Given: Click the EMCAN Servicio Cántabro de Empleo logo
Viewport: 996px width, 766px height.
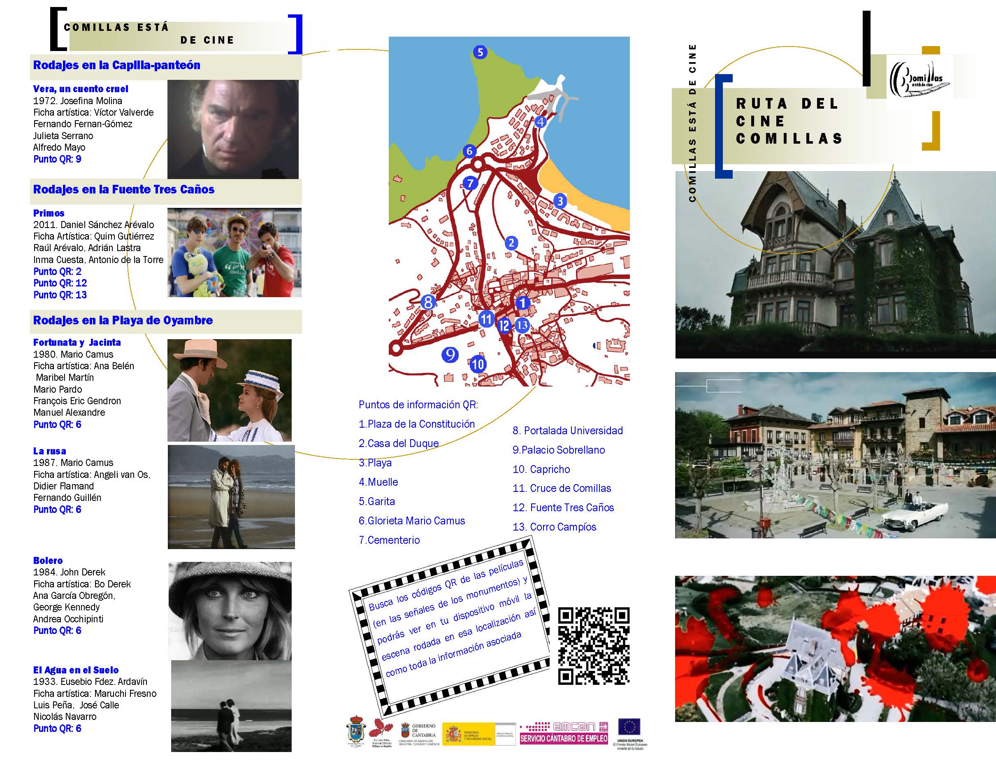Looking at the screenshot, I should tap(564, 733).
